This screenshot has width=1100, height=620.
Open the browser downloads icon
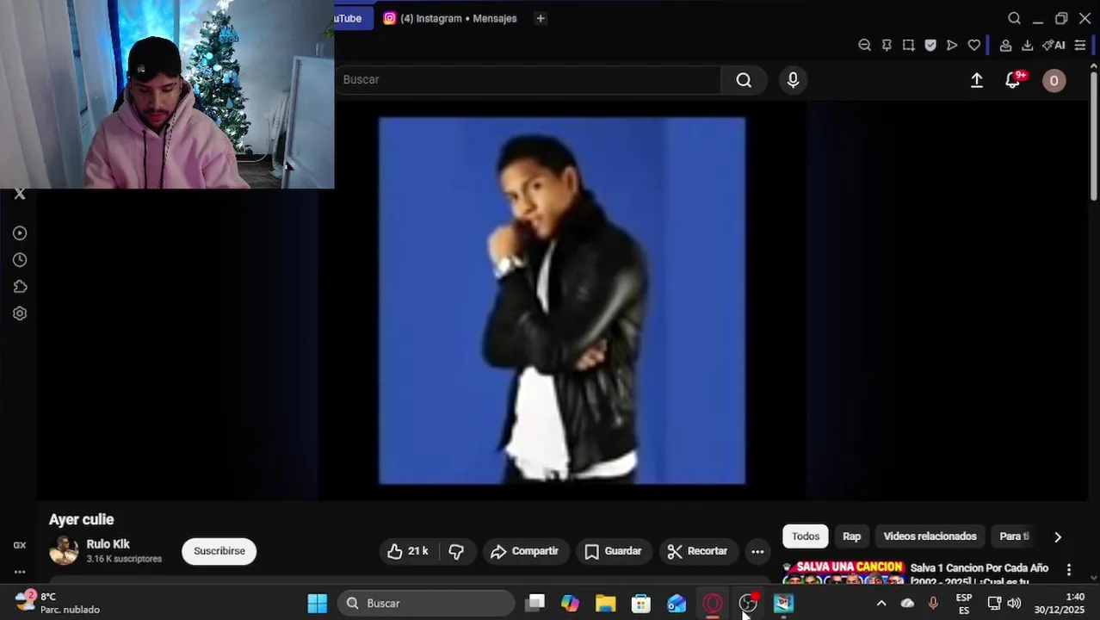click(1027, 46)
